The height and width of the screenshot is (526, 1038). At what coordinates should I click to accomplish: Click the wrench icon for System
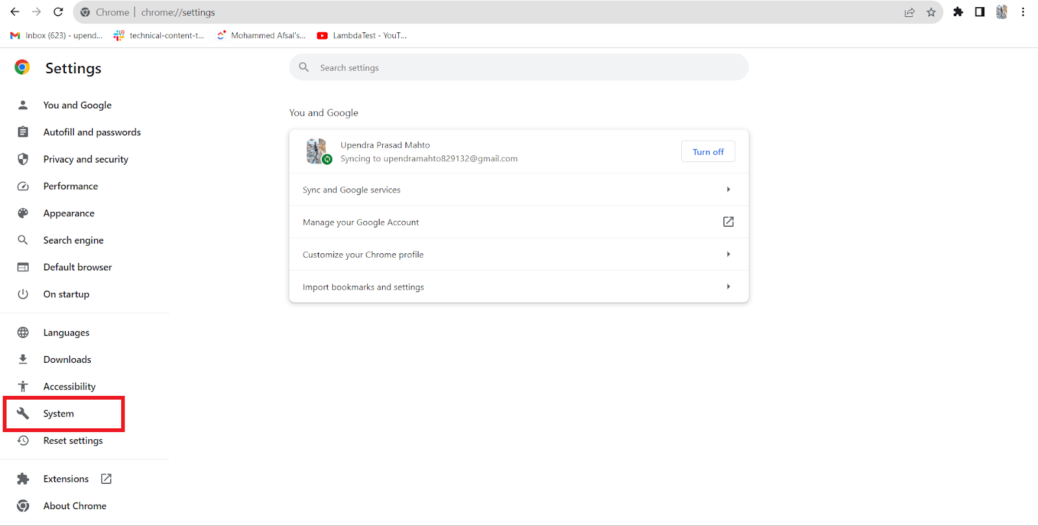(23, 413)
